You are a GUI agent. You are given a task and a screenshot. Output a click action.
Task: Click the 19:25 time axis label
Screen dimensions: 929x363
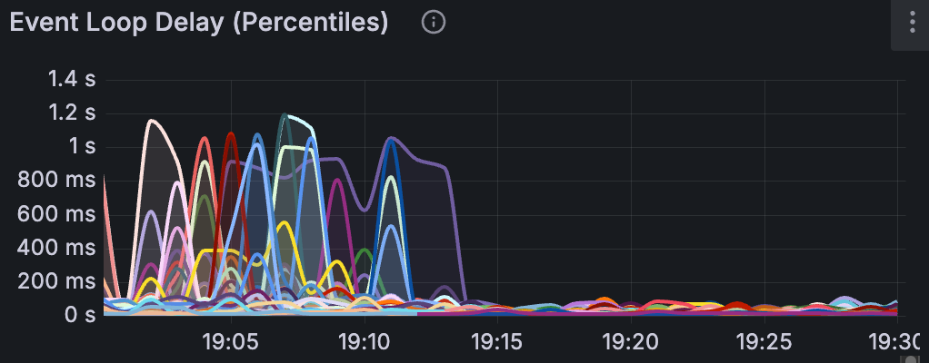coord(765,341)
